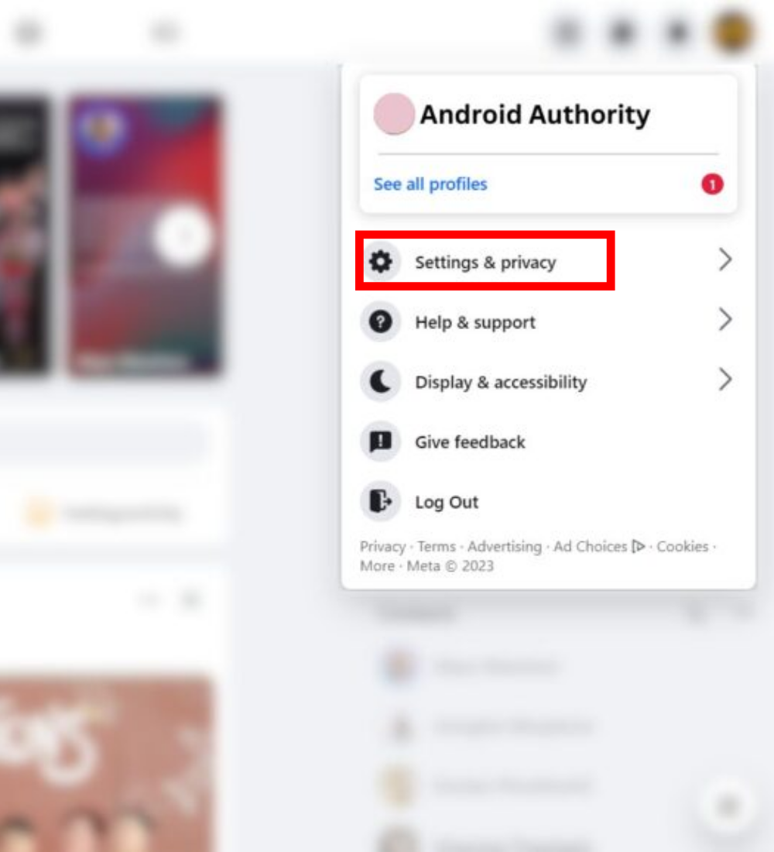774x852 pixels.
Task: Open the Cookies footer link
Action: [x=682, y=547]
